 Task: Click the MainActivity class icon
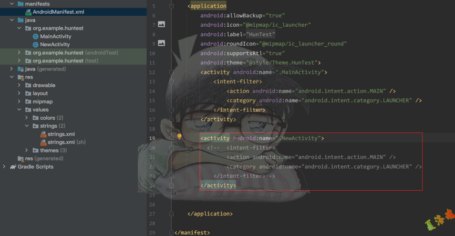pyautogui.click(x=36, y=37)
